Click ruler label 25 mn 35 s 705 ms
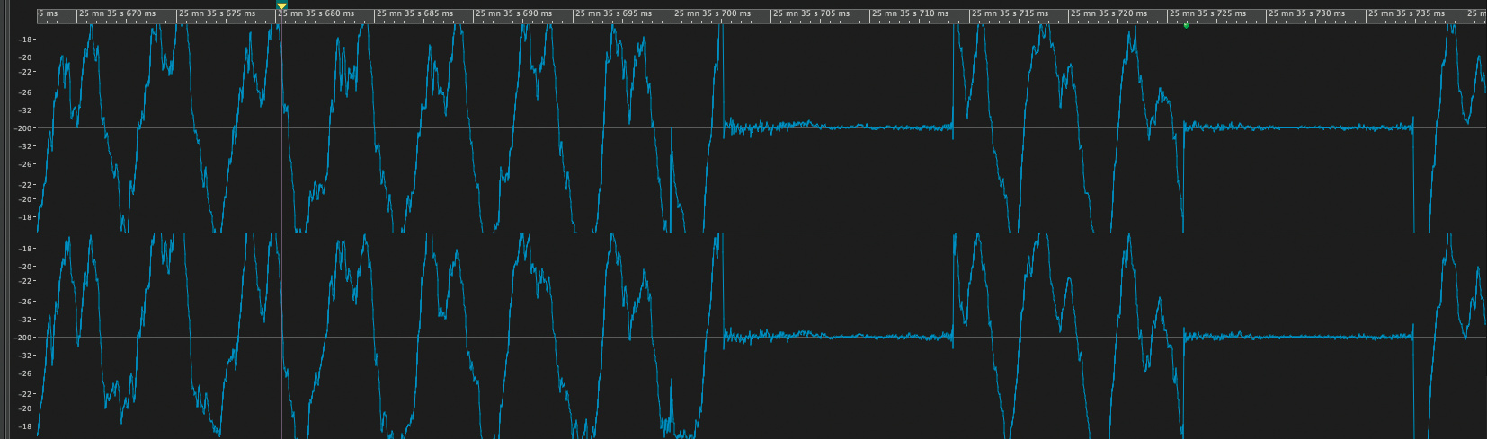 pos(812,13)
